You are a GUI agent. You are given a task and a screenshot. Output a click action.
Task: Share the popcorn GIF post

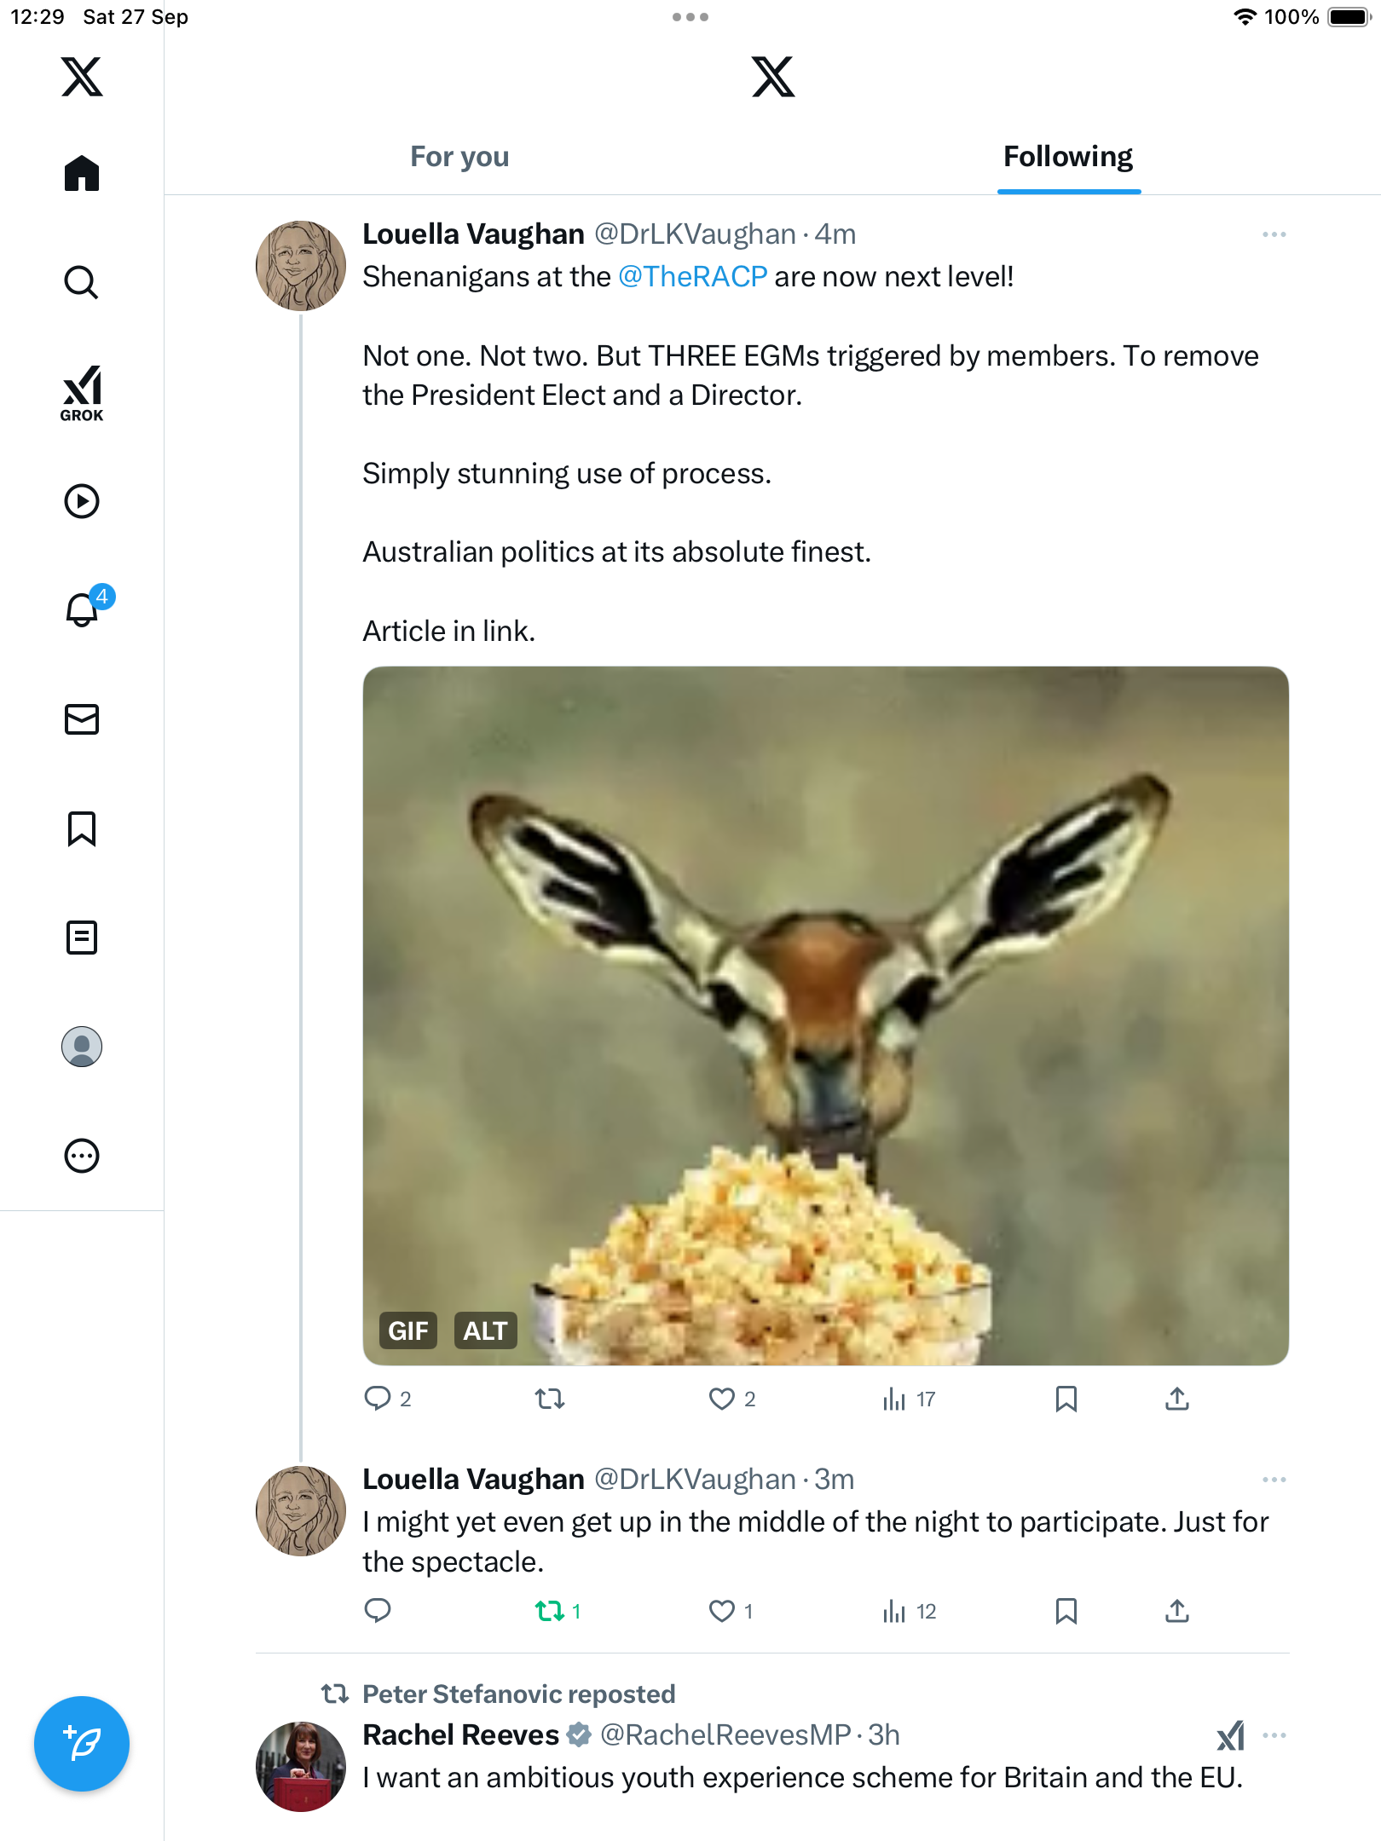pyautogui.click(x=1176, y=1399)
